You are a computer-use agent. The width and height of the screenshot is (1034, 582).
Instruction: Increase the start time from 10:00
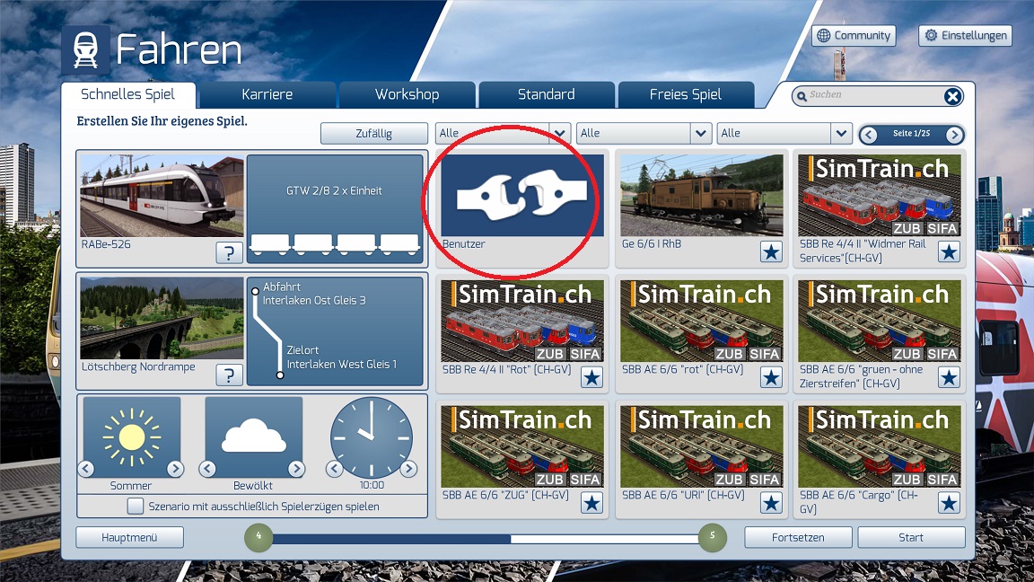point(409,469)
